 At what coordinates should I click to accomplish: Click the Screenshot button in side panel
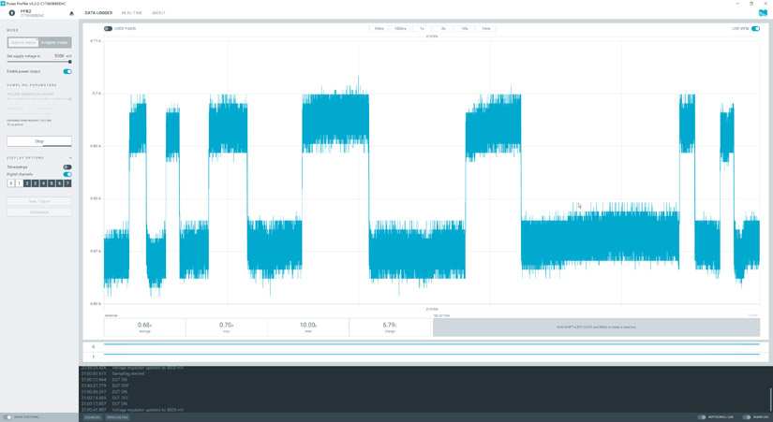tap(39, 212)
